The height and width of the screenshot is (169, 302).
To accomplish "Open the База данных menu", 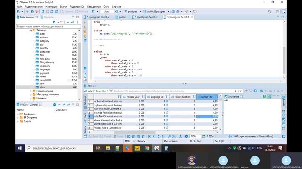I will 94,7.
